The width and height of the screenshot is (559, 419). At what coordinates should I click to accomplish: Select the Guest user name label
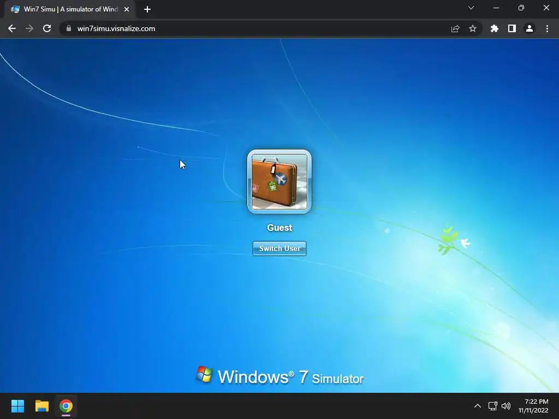pyautogui.click(x=279, y=228)
